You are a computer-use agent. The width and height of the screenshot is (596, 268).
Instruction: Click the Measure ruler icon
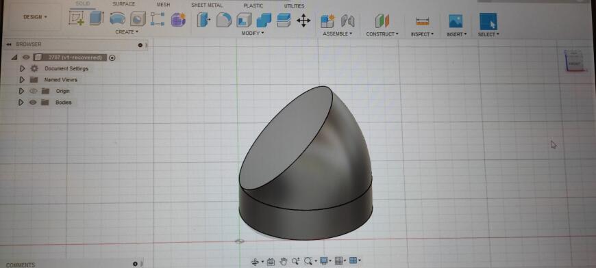(x=422, y=21)
